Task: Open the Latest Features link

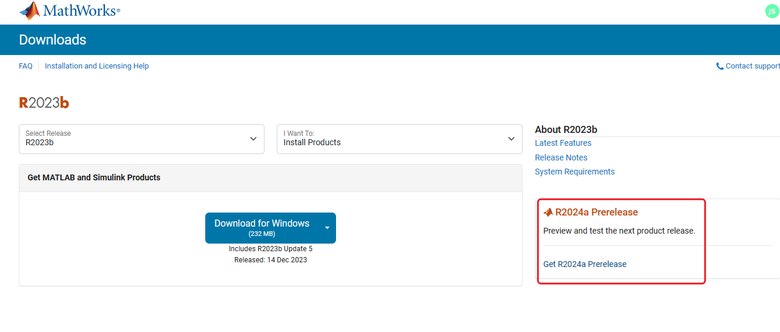Action: 563,143
